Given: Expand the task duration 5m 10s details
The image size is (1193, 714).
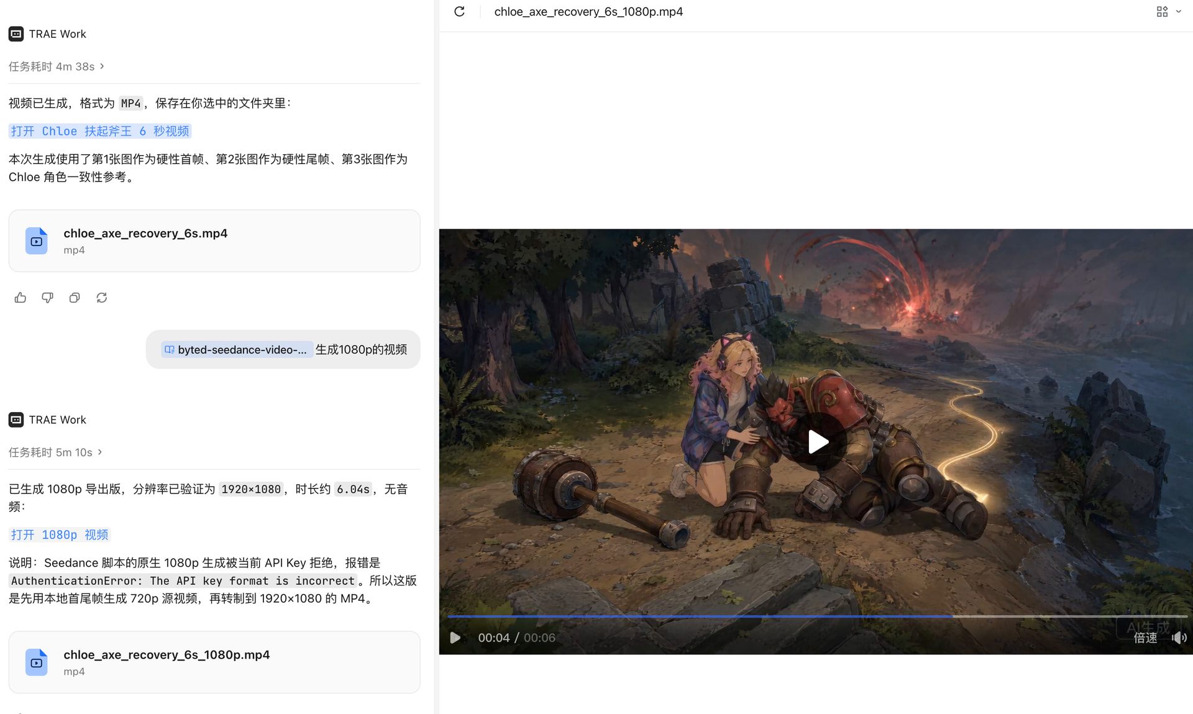Looking at the screenshot, I should (55, 452).
